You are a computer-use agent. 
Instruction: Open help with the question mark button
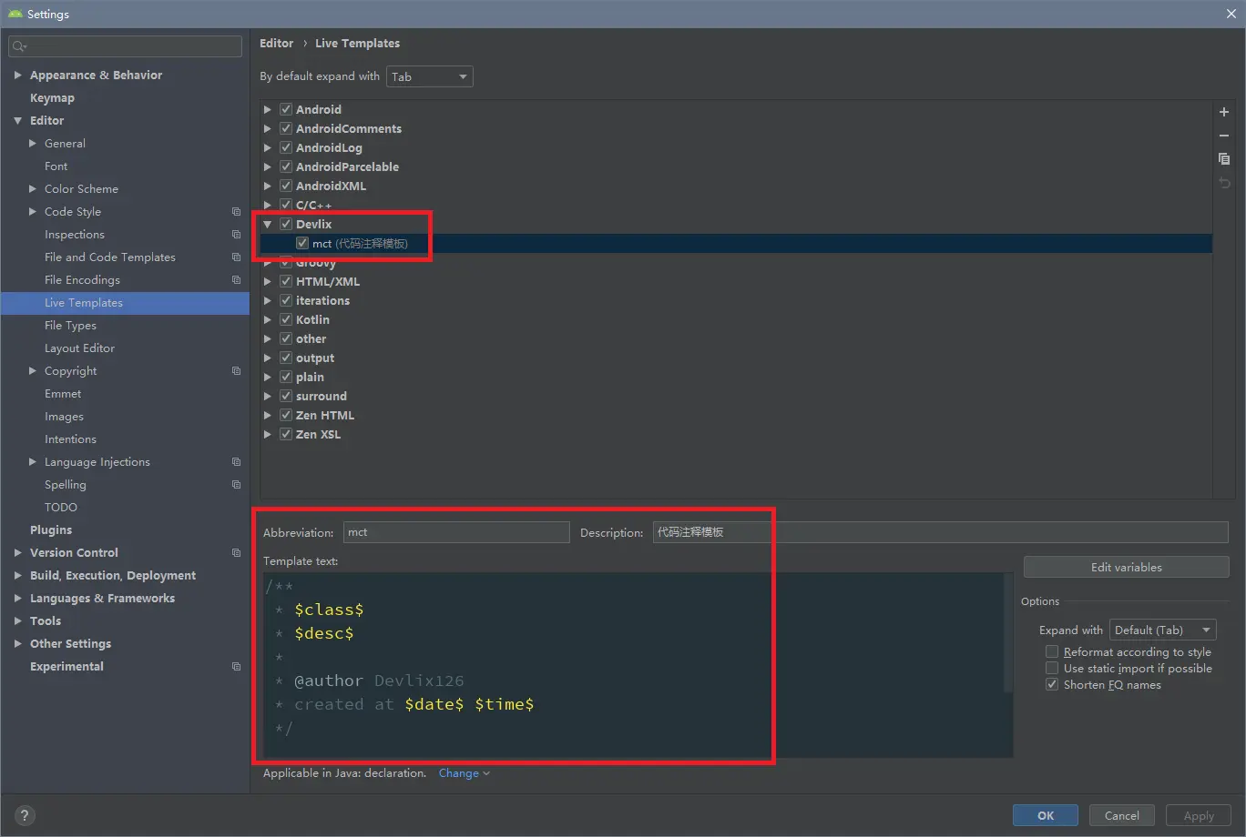pos(25,816)
